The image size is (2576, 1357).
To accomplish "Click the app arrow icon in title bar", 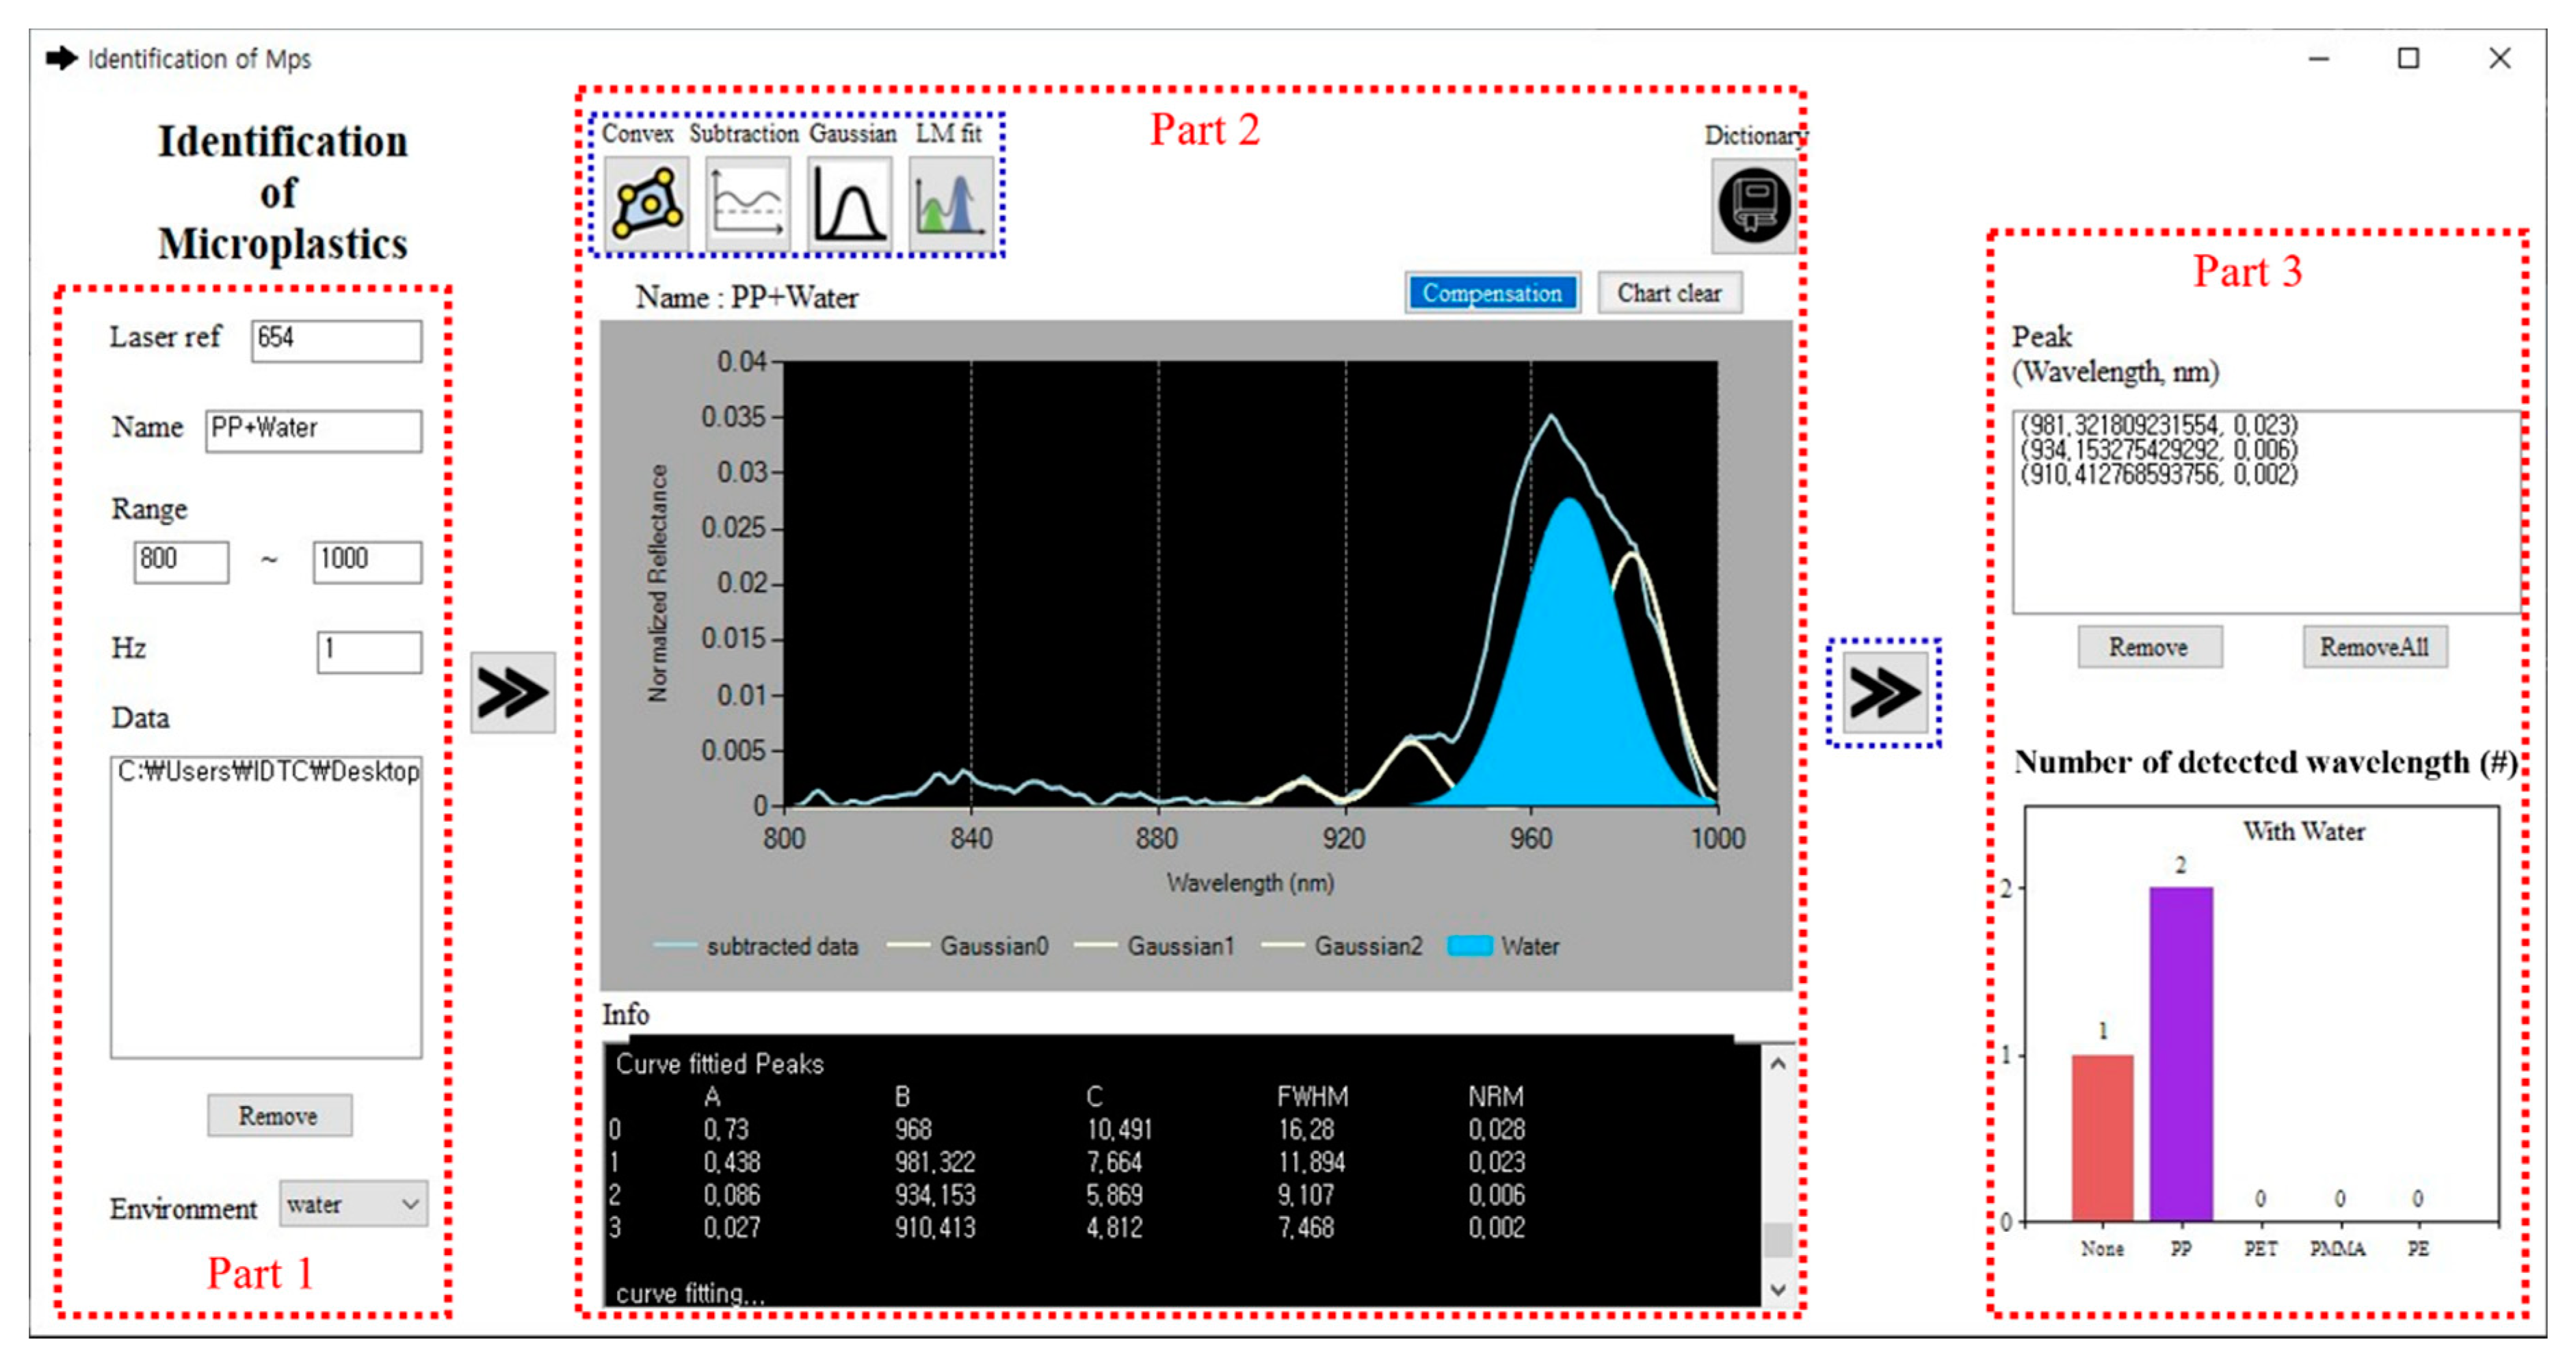I will [62, 59].
